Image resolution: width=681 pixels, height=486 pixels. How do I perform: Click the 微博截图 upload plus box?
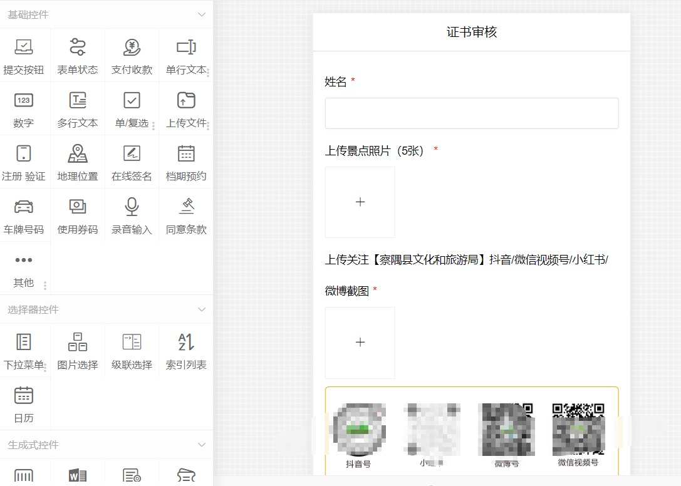click(360, 343)
